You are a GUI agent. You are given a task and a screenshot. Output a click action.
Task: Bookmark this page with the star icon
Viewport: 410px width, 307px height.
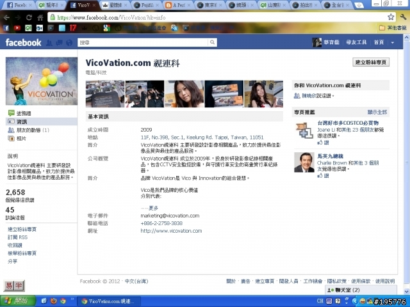click(x=391, y=17)
